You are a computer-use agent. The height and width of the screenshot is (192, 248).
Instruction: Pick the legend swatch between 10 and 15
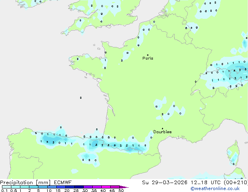52,187
